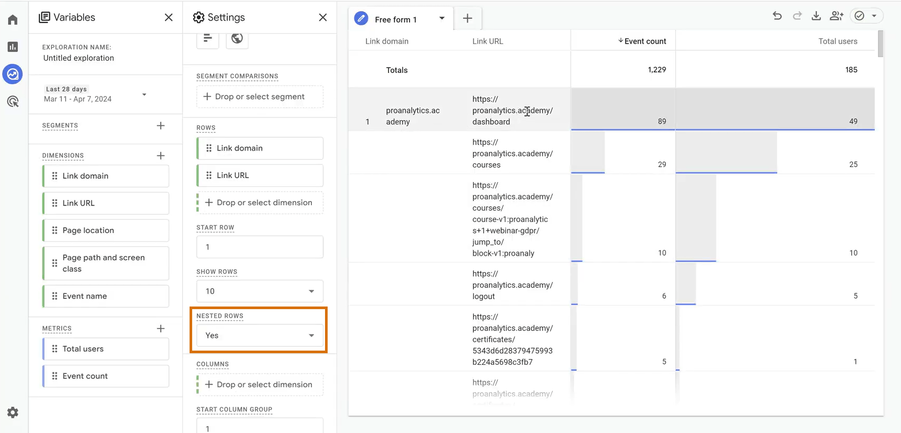Share exploration with add-user icon

[x=836, y=16]
